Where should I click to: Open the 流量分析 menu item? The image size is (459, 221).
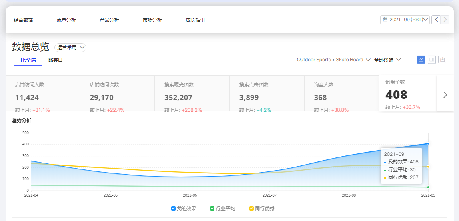(x=66, y=20)
